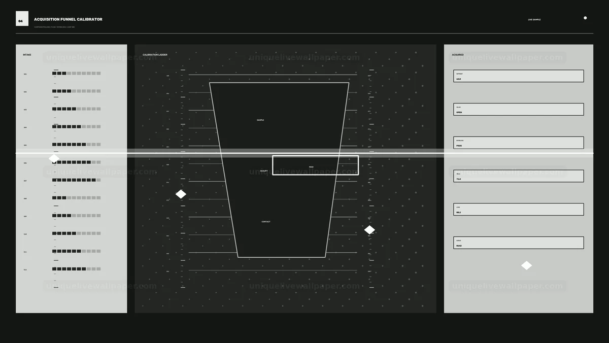Click the Acquisition Funnel Calibrator title
609x343 pixels.
tap(68, 19)
